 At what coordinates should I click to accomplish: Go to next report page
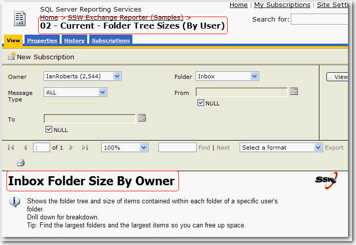tap(71, 148)
